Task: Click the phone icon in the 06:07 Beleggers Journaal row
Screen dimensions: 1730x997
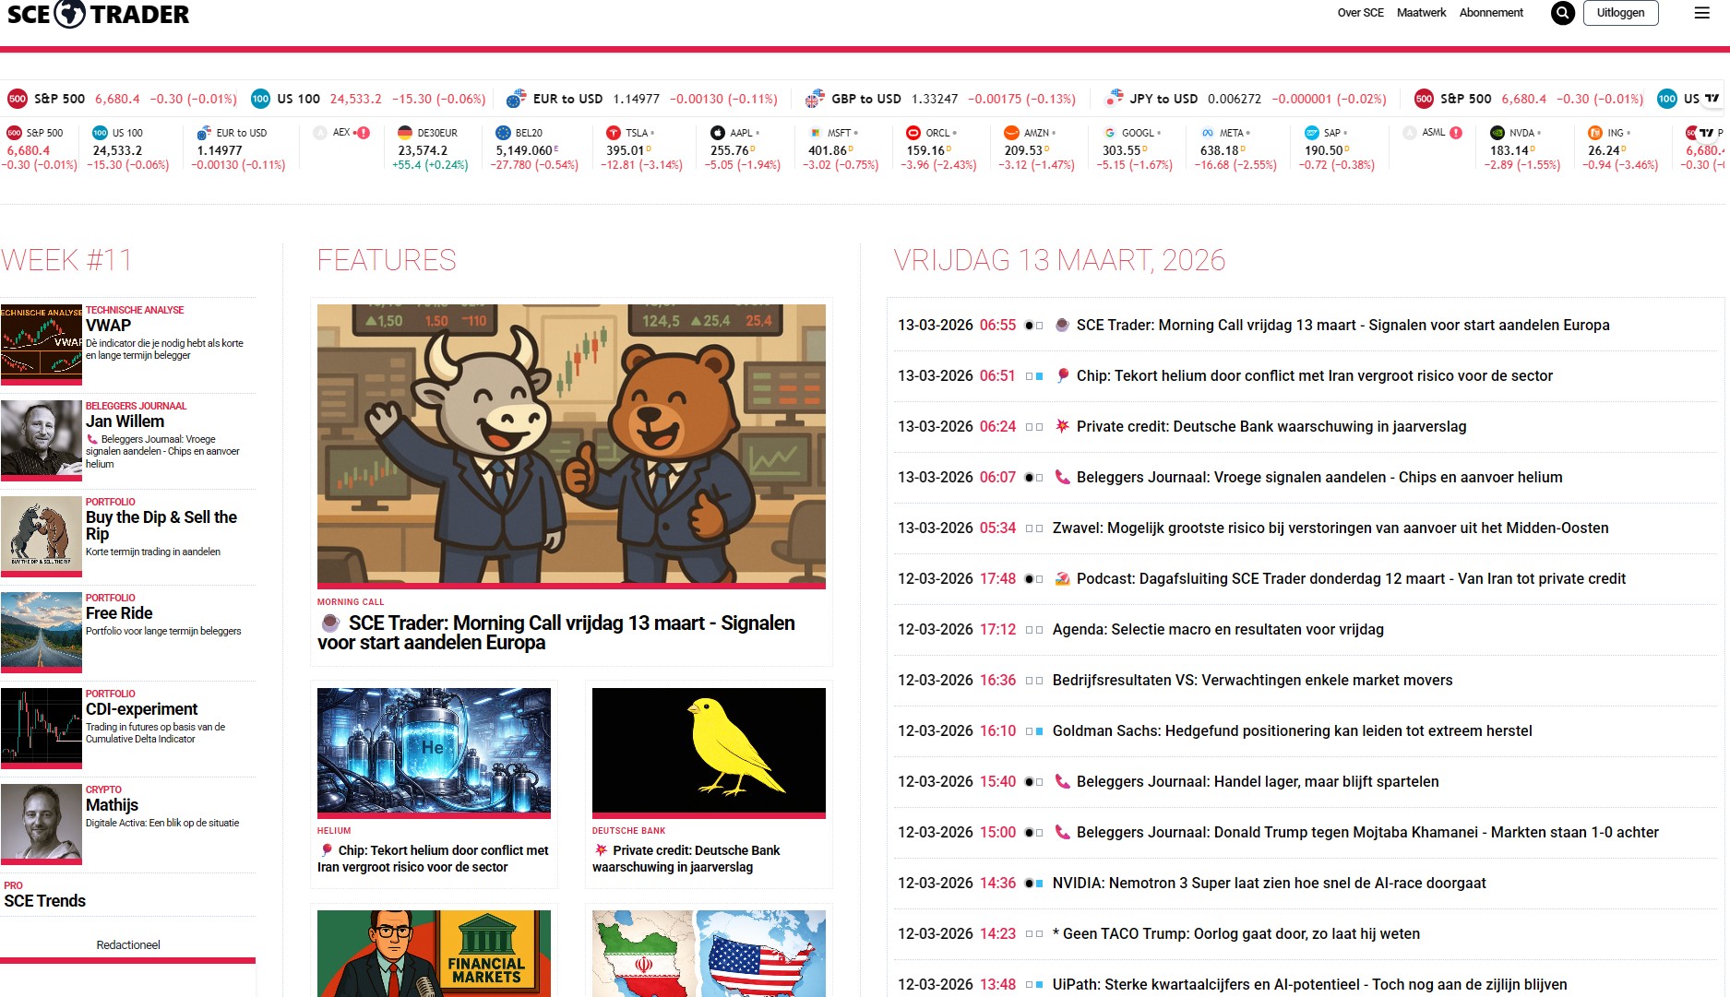Action: click(1062, 477)
